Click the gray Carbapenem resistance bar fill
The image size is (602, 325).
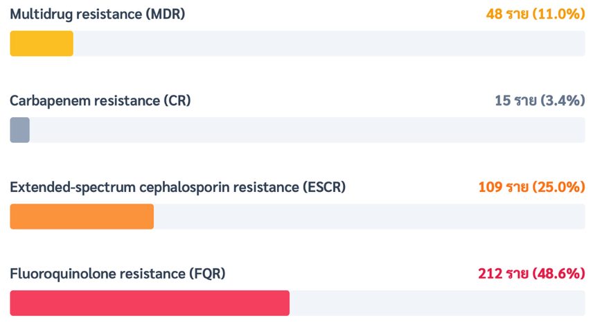19,130
